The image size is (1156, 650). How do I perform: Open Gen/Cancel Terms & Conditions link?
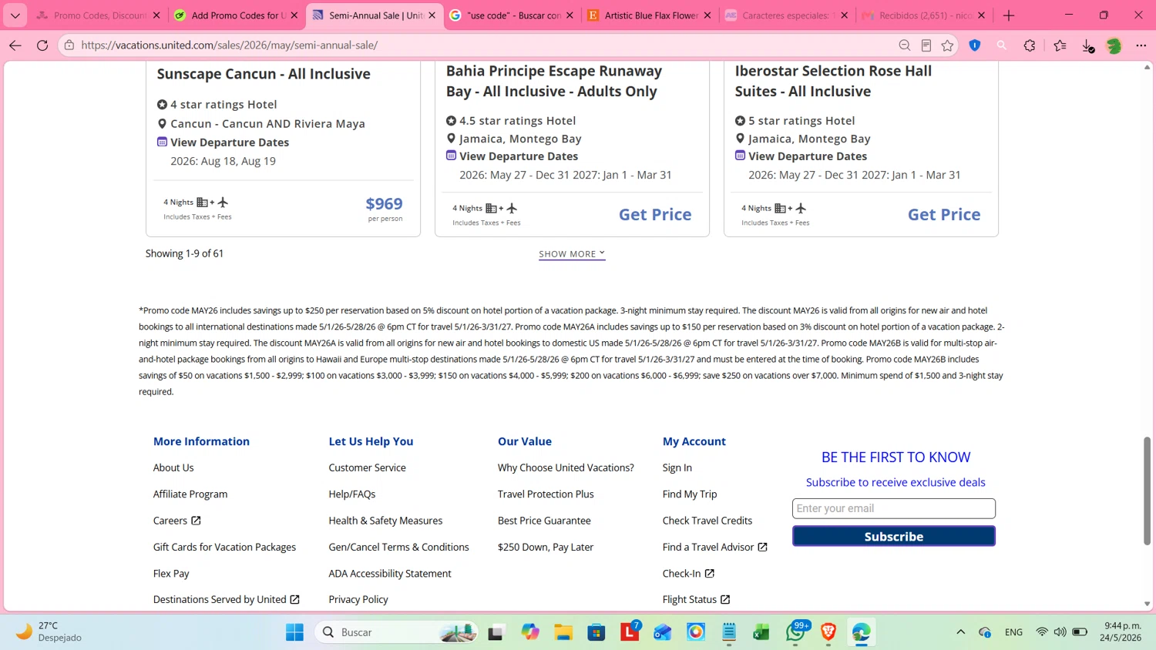(x=398, y=548)
